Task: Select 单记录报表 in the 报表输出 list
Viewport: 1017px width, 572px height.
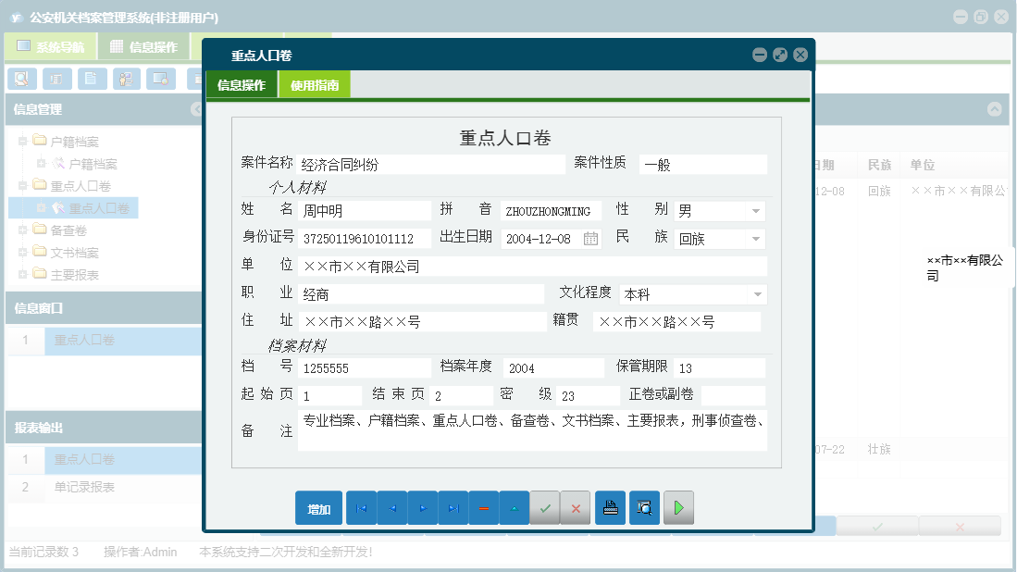Action: click(x=83, y=485)
